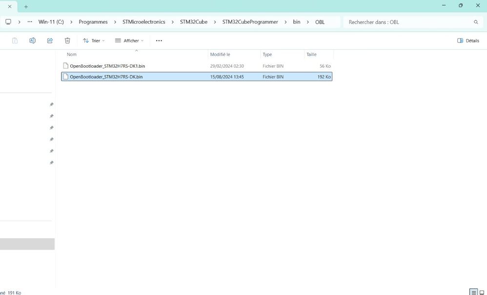The width and height of the screenshot is (487, 295).
Task: Sort by the Nom column header
Action: coord(72,54)
